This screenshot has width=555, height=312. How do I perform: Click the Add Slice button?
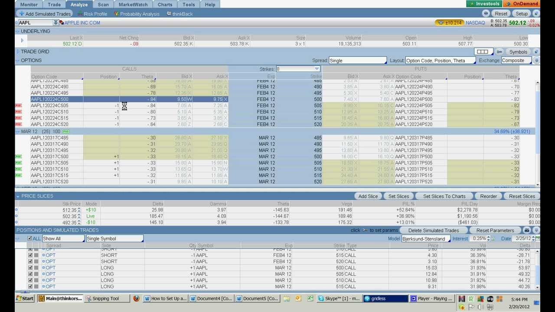tap(368, 196)
